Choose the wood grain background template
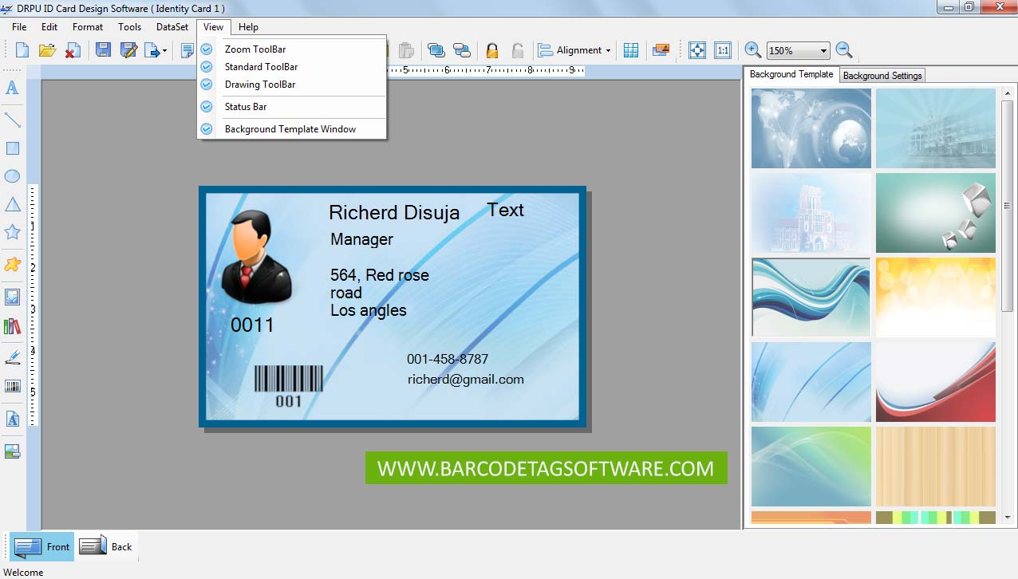 [936, 467]
